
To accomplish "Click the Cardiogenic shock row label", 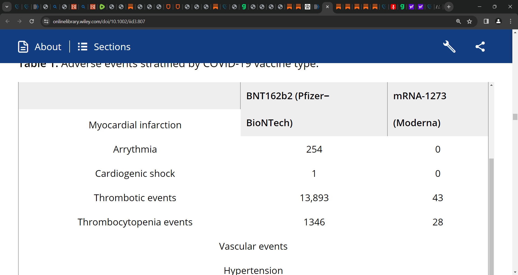I will [x=135, y=174].
